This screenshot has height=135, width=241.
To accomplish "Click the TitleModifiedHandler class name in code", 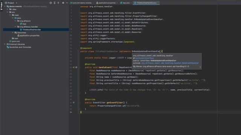I will tap(107, 51).
